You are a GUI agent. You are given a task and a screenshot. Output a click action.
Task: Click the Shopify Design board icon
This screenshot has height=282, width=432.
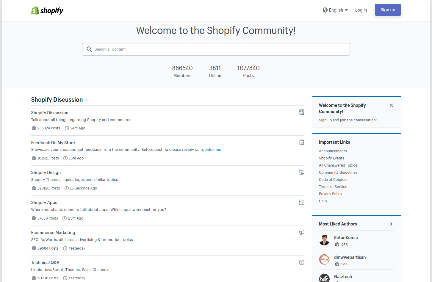tap(301, 172)
